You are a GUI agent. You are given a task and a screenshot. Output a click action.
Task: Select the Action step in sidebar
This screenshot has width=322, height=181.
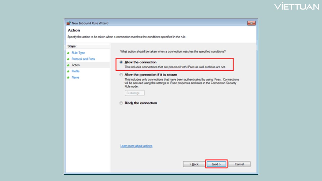75,65
